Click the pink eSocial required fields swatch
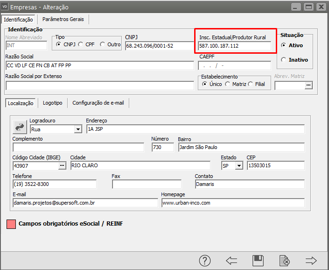Screen dimensions: 329x270 pos(11,224)
